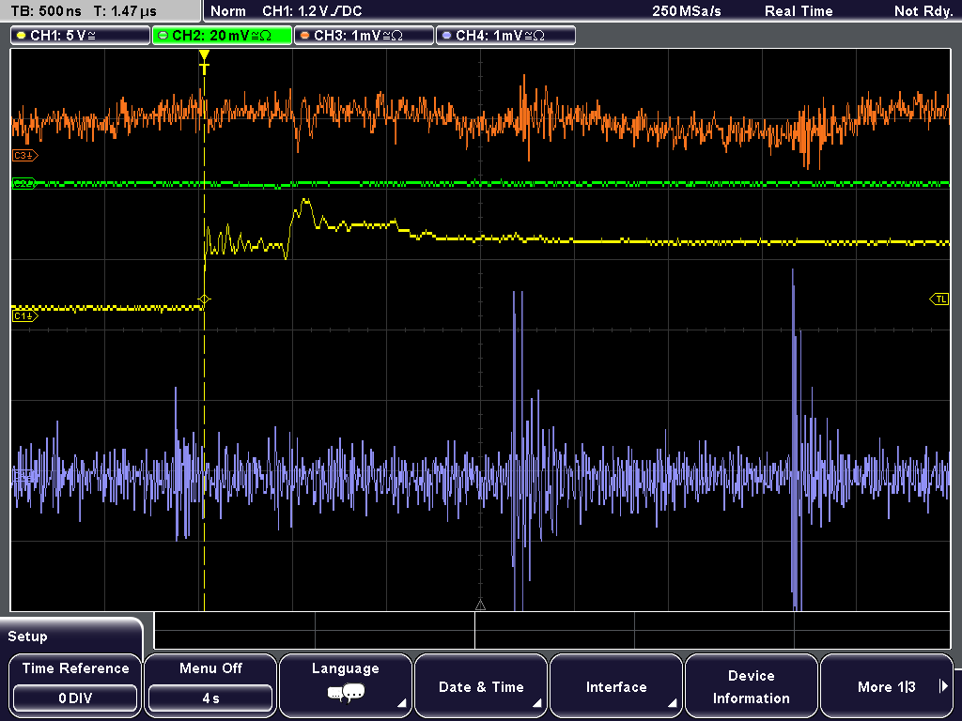Open the Date & Time submenu

click(x=481, y=685)
